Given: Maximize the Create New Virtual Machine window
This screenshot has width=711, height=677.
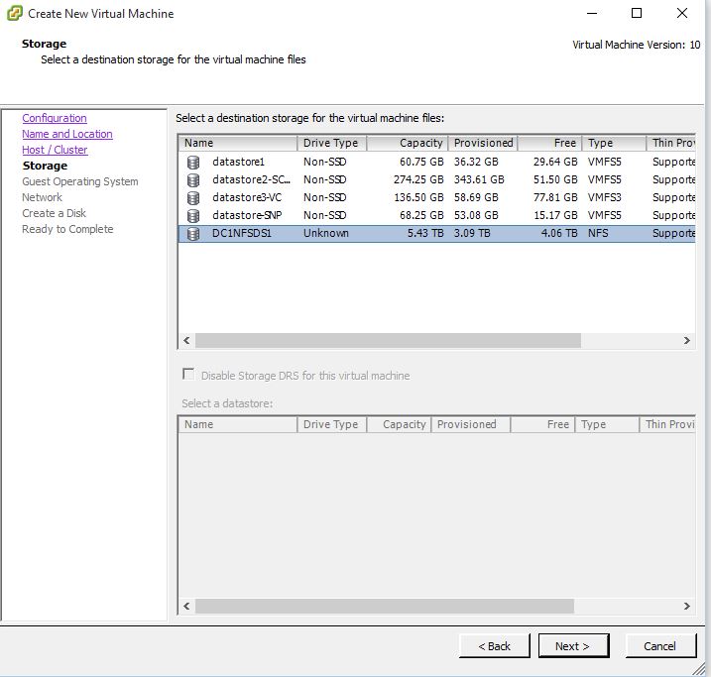Looking at the screenshot, I should pyautogui.click(x=637, y=13).
